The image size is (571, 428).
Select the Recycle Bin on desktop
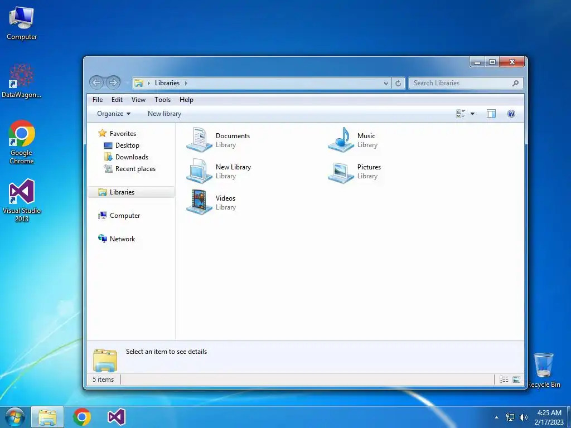(x=544, y=370)
